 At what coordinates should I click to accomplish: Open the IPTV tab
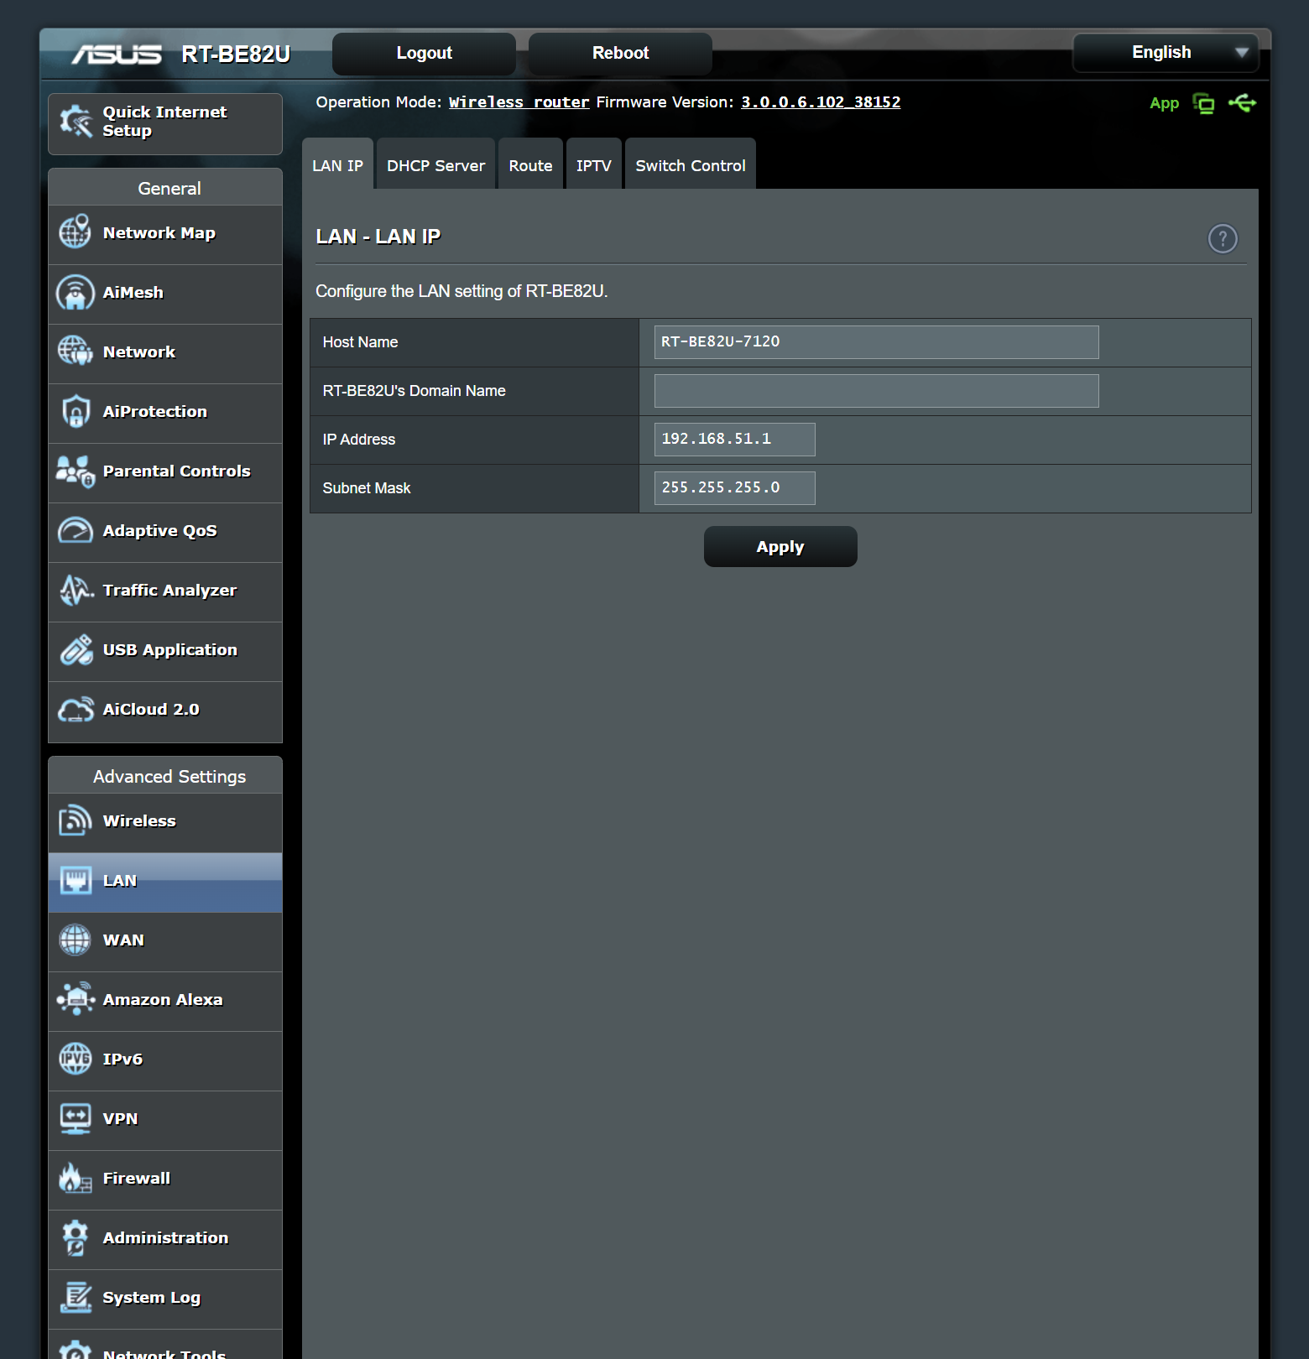coord(593,165)
